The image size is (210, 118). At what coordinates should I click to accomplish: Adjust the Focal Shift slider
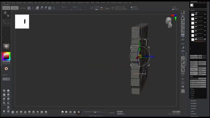[101, 7]
